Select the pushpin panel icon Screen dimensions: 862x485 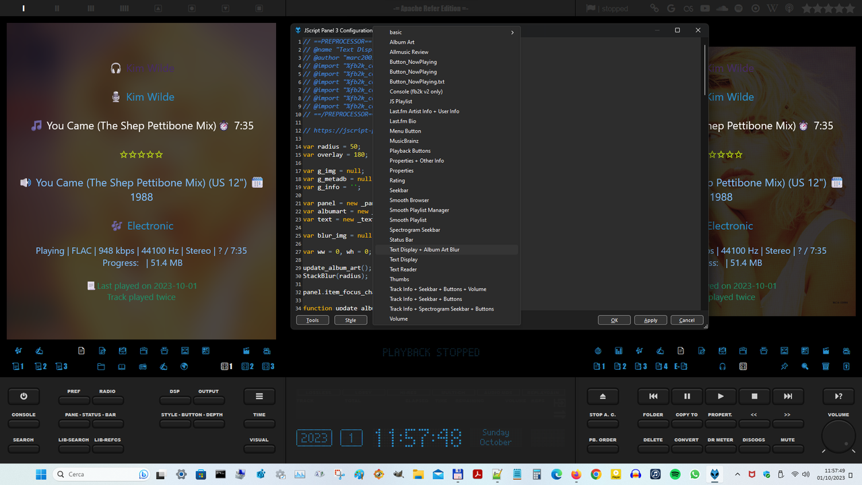784,366
